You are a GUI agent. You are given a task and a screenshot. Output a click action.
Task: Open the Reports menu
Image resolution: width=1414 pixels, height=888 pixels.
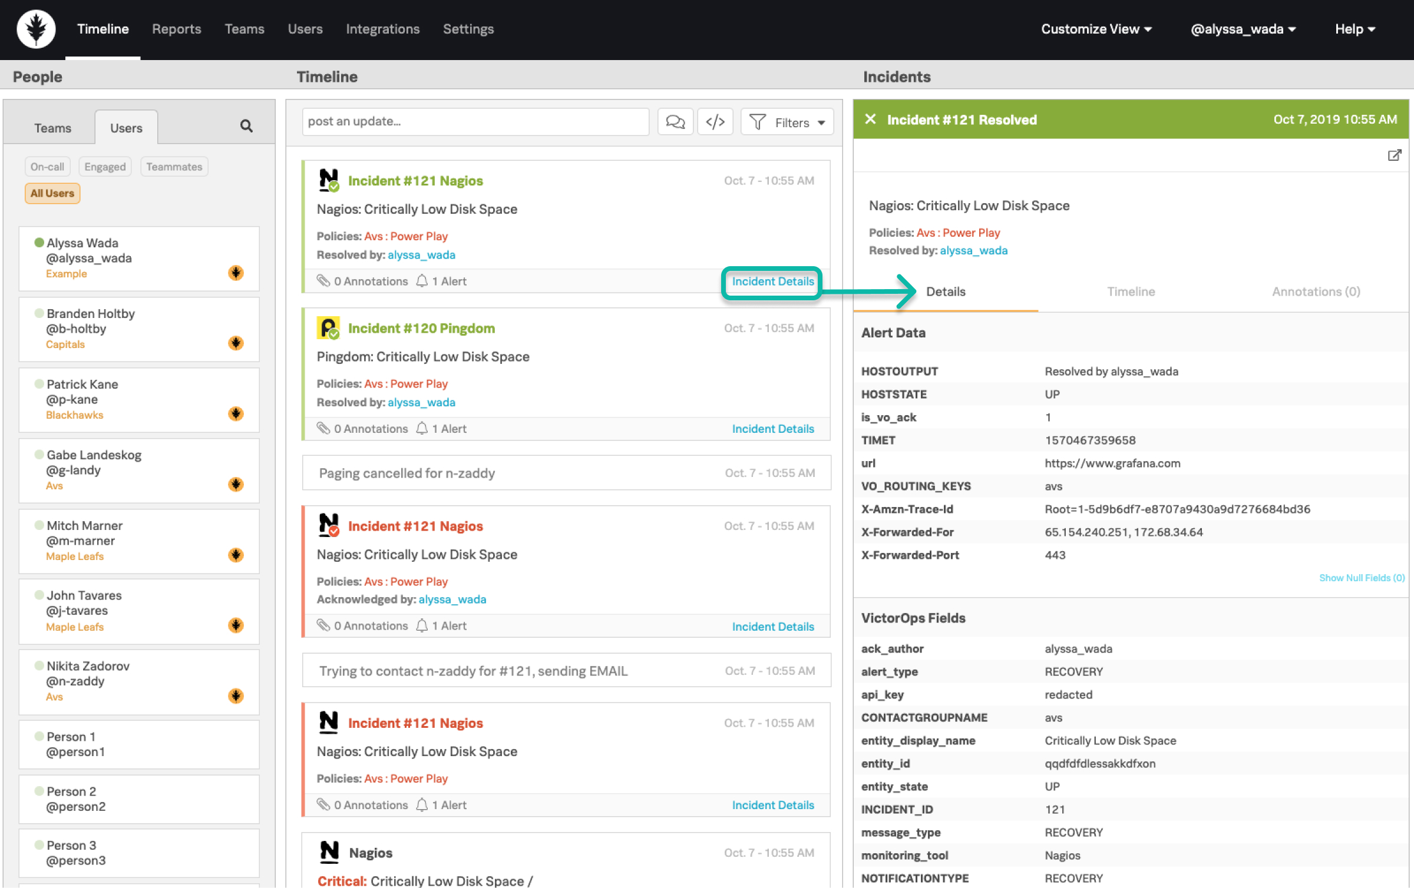(x=176, y=29)
